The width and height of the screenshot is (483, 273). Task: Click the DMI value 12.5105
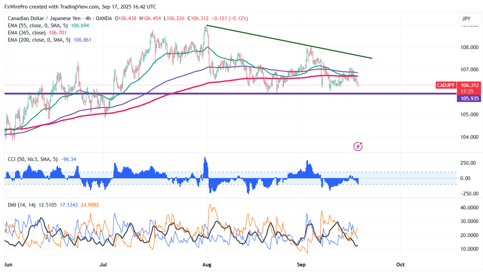47,205
